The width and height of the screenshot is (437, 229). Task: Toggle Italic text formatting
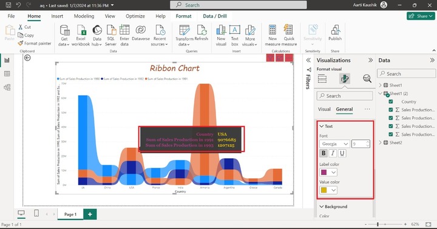click(333, 153)
